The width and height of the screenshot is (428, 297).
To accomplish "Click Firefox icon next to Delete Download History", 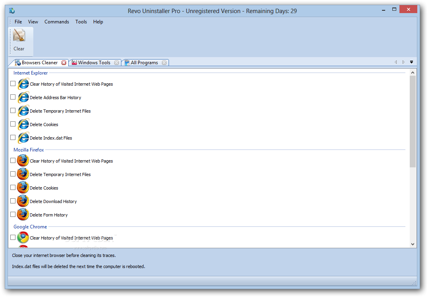I will pyautogui.click(x=23, y=201).
